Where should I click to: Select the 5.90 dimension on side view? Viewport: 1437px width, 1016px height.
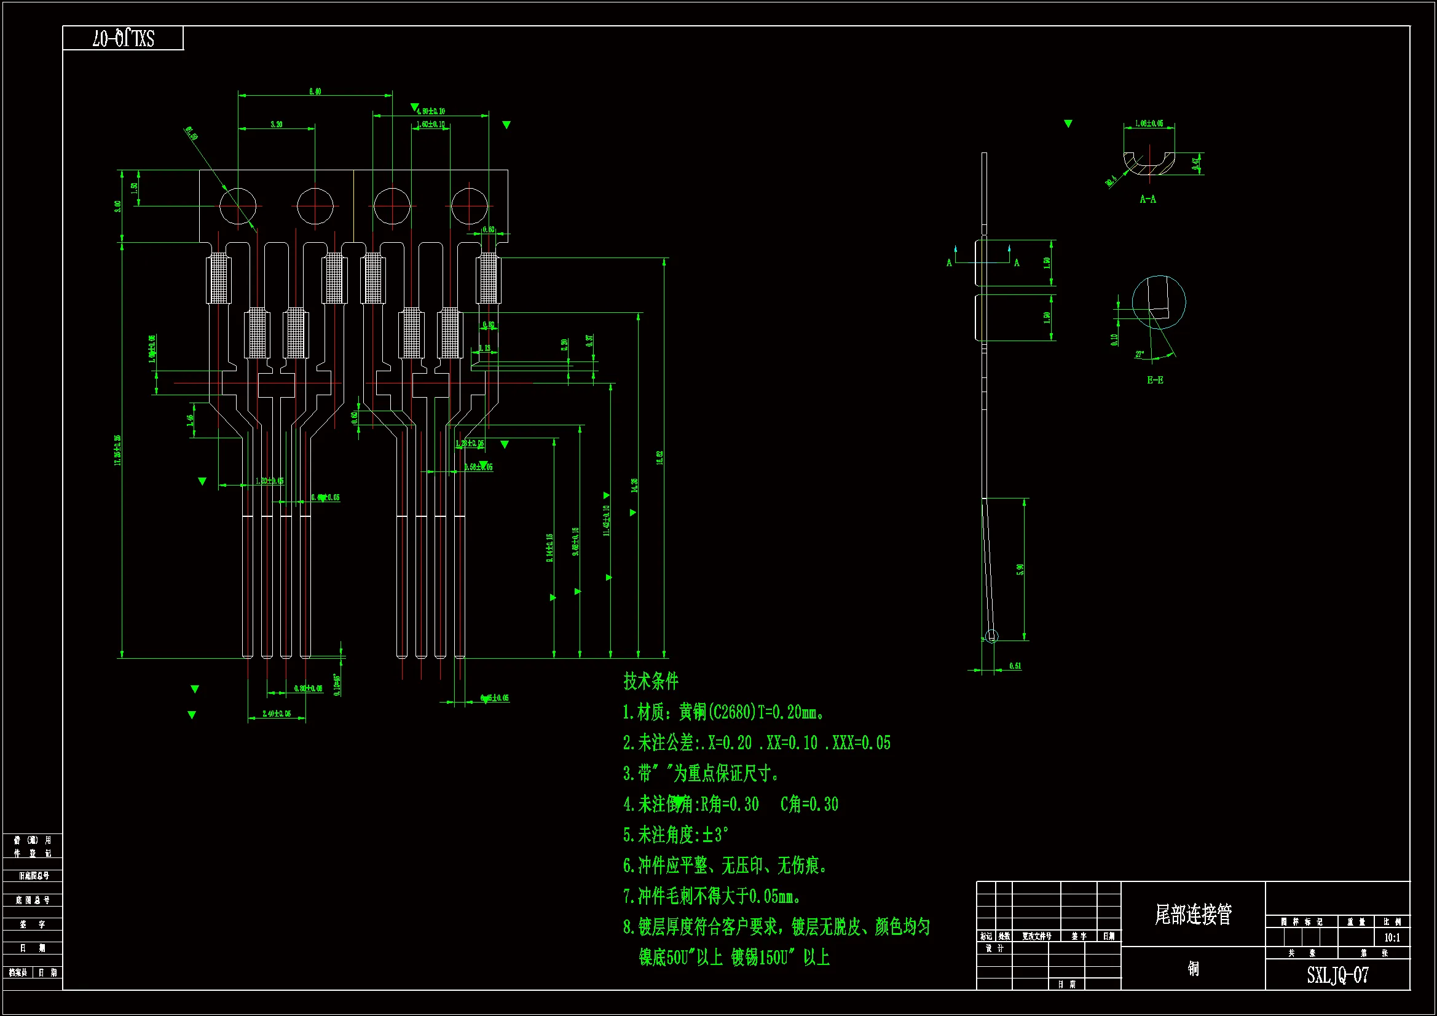coord(1020,569)
